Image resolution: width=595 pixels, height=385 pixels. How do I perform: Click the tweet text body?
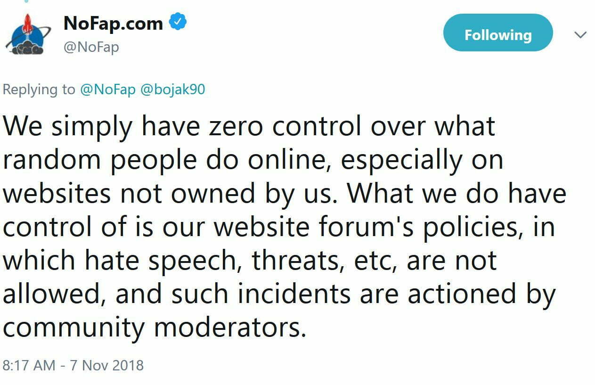[283, 226]
